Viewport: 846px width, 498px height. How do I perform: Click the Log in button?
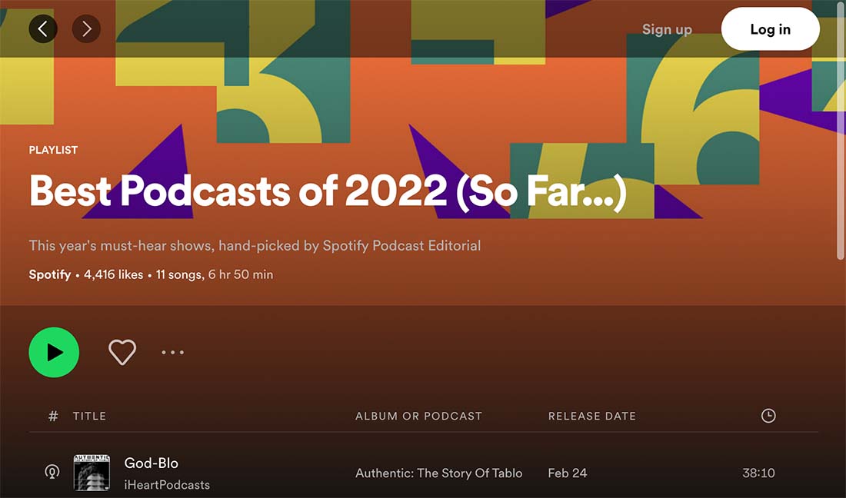(x=771, y=29)
